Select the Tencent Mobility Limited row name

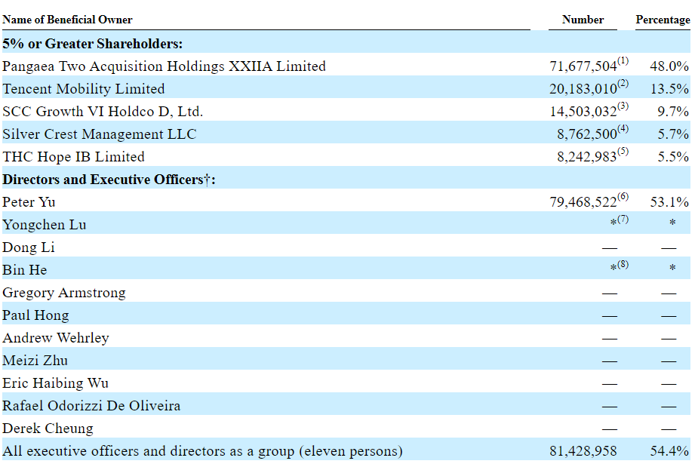click(83, 89)
